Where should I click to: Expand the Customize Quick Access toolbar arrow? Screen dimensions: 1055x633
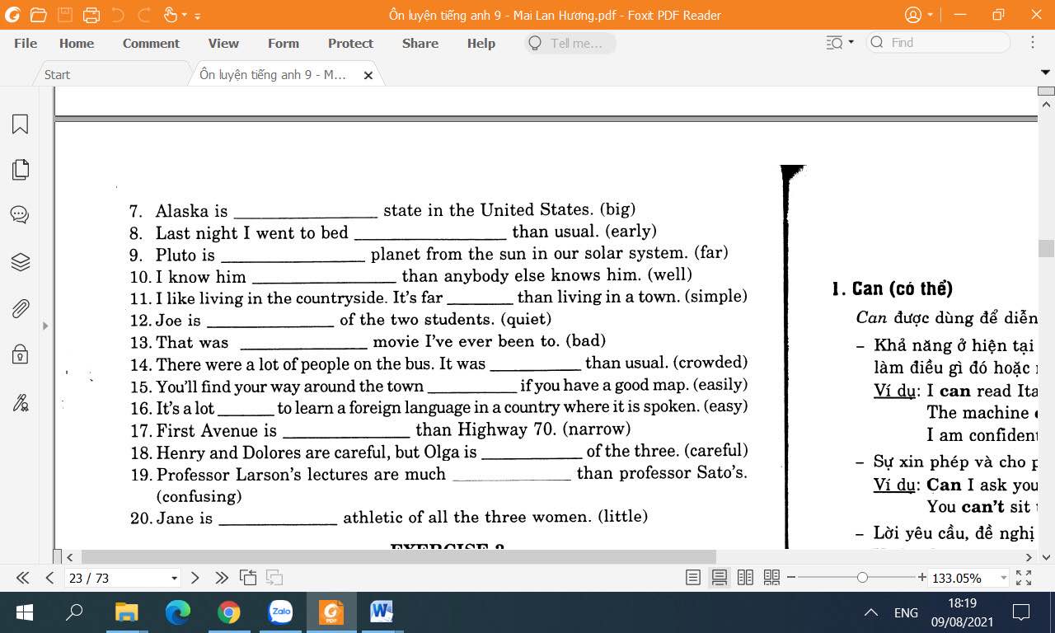[198, 16]
